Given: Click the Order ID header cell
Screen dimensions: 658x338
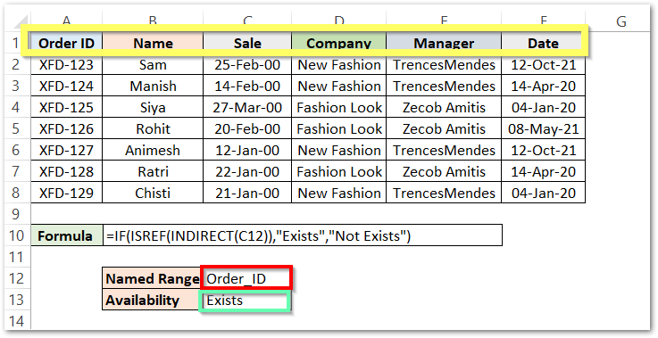Looking at the screenshot, I should tap(66, 43).
